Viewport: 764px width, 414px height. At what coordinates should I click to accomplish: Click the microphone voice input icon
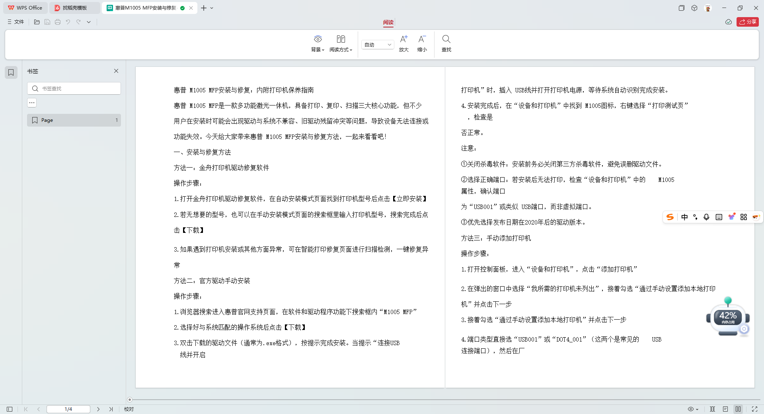(706, 217)
